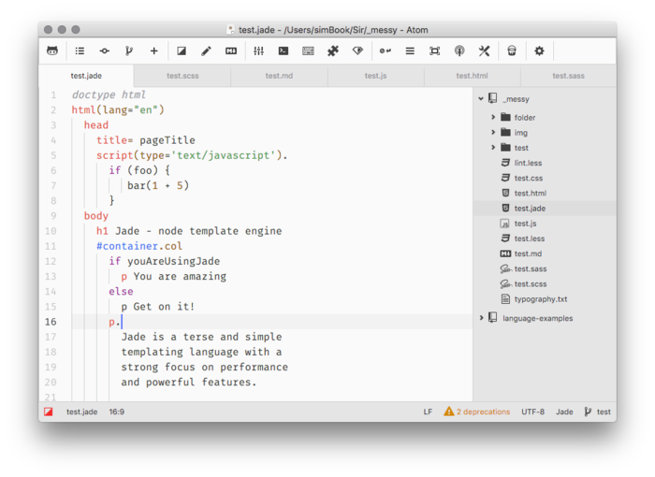
Task: Expand the img folder
Action: (x=493, y=133)
